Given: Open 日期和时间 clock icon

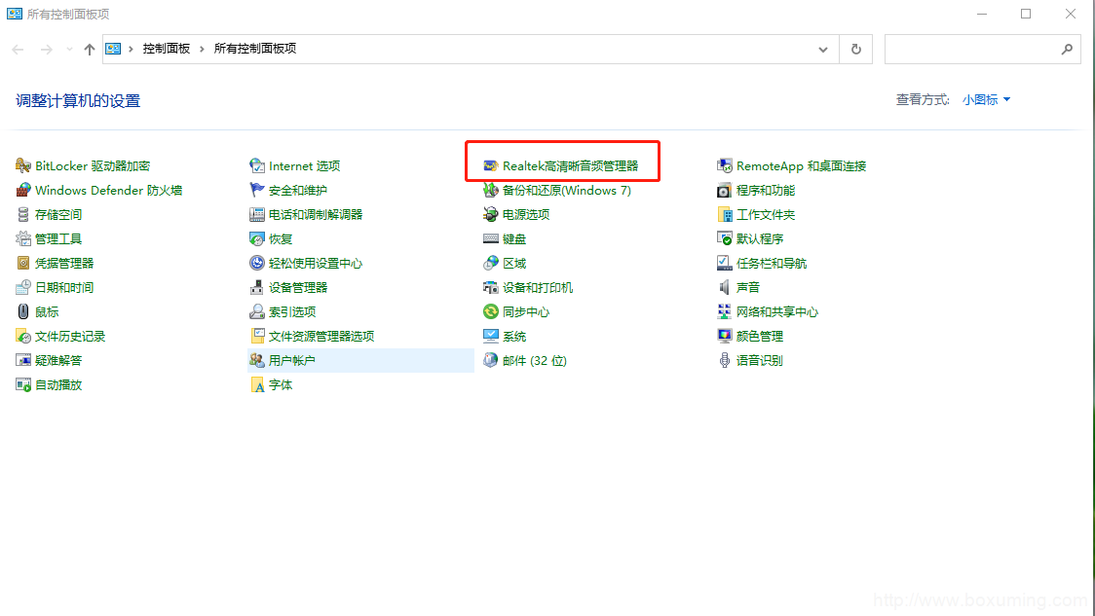Looking at the screenshot, I should tap(23, 287).
